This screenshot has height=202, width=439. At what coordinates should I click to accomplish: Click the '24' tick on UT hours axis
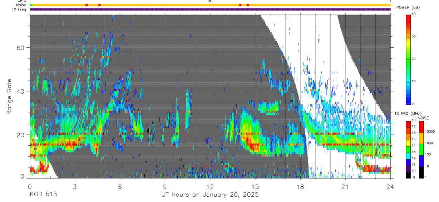pos(390,186)
